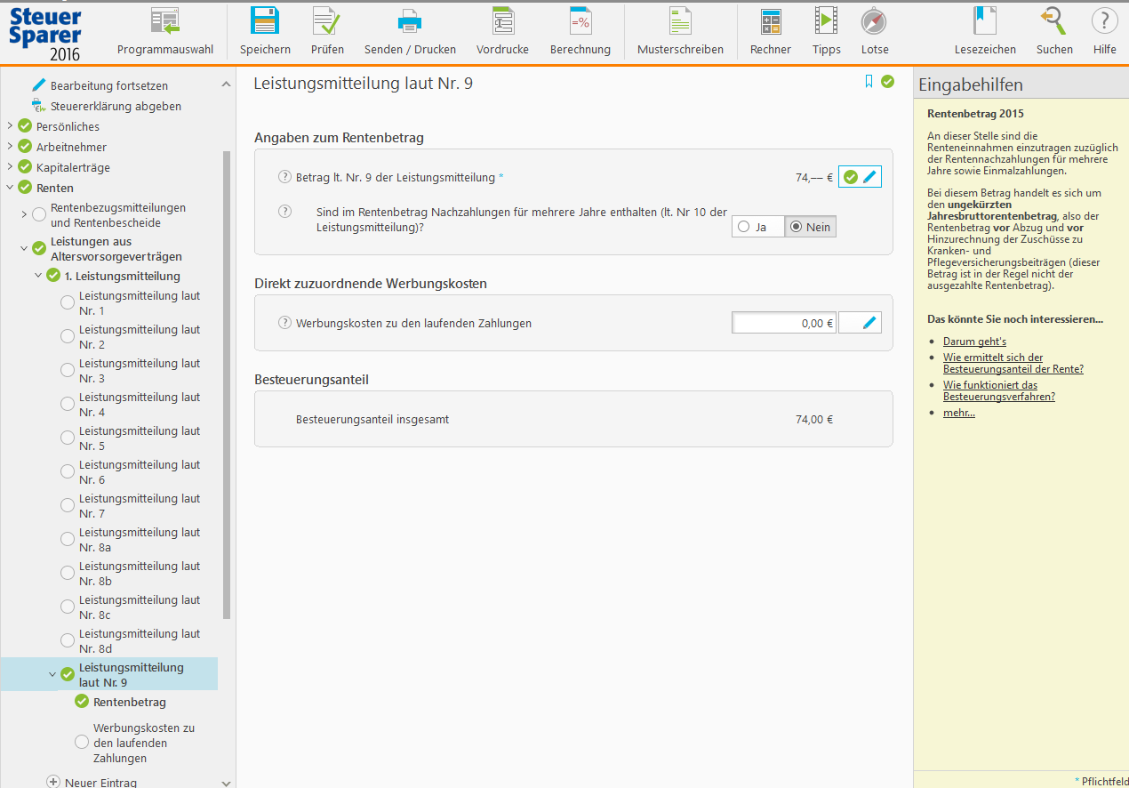Click help icon for Werbungskosten field
The image size is (1129, 788).
[x=285, y=323]
